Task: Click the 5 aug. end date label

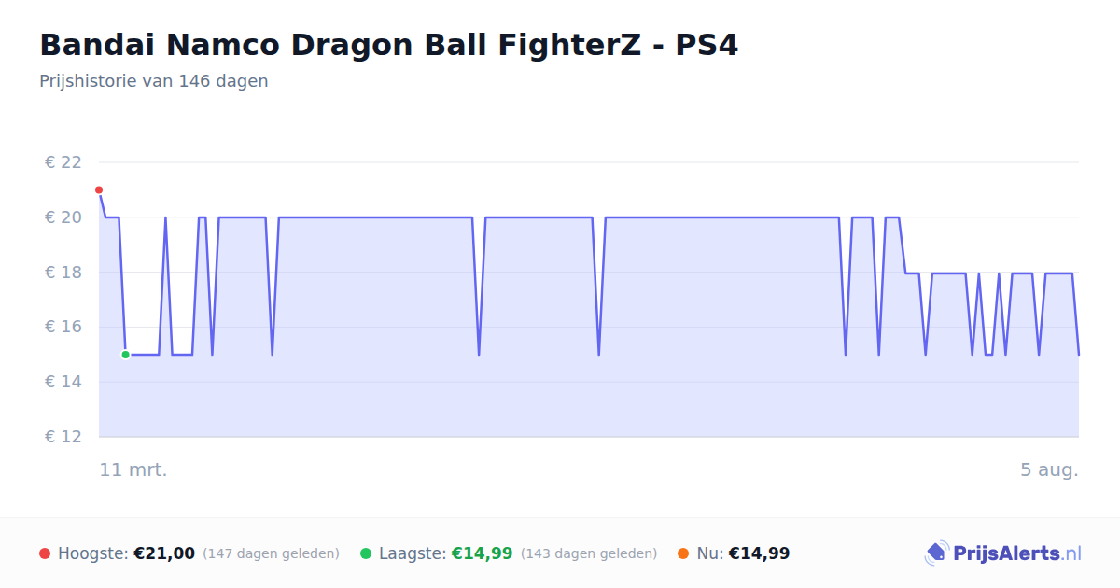Action: pos(1049,469)
